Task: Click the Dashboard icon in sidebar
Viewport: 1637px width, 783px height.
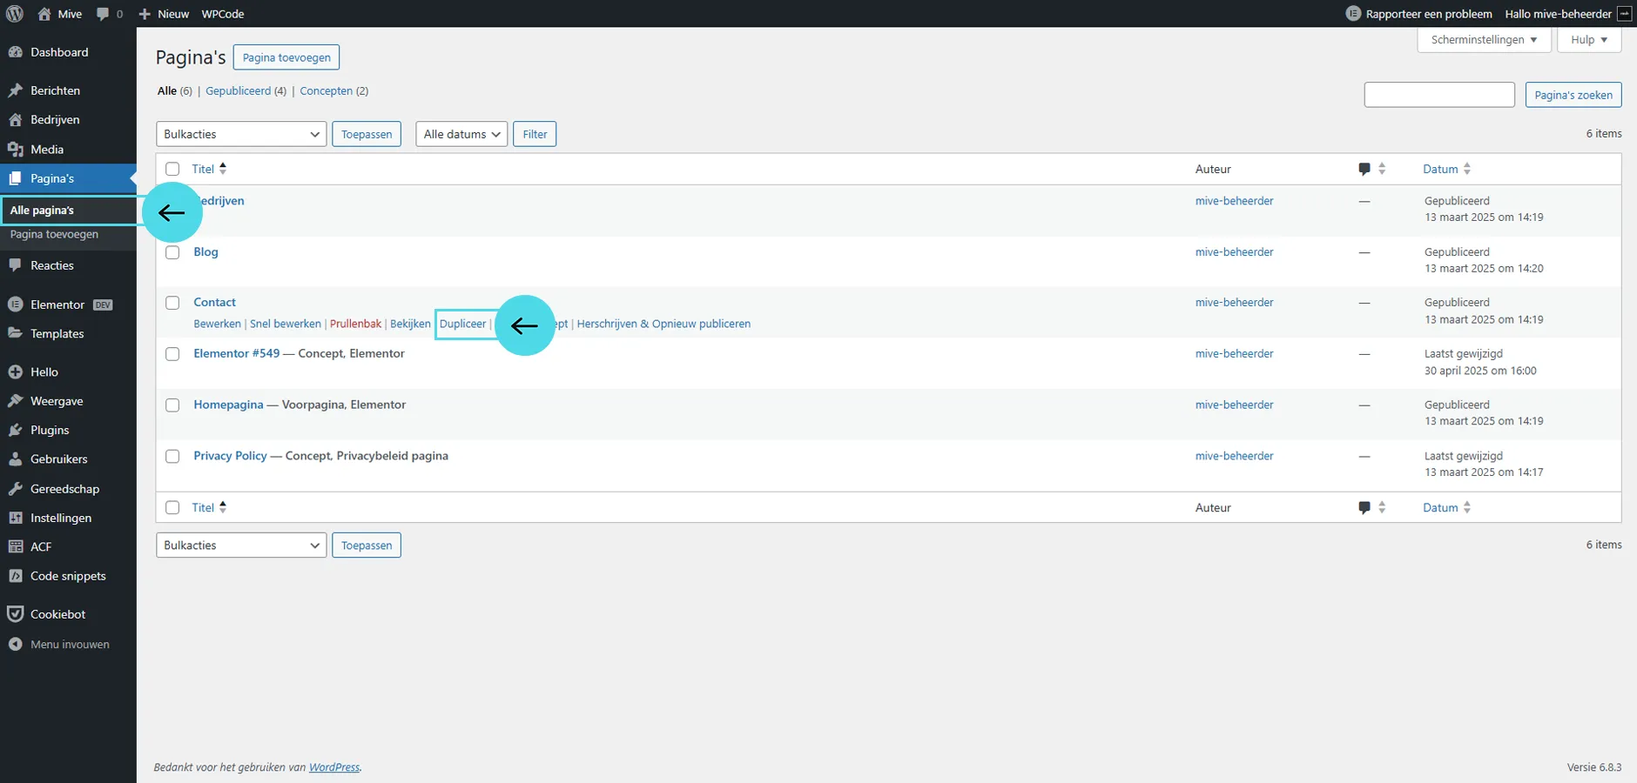Action: tap(15, 52)
